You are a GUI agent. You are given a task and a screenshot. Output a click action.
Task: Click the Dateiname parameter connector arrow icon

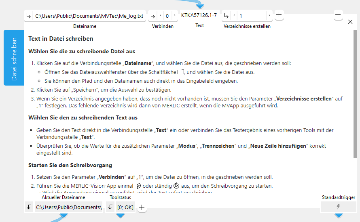28,16
